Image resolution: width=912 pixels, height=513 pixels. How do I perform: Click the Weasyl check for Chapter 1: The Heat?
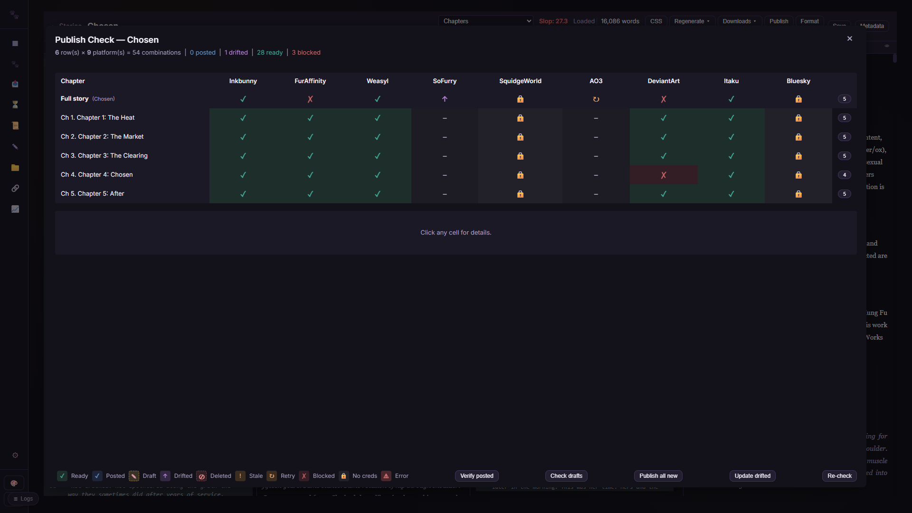pos(378,118)
